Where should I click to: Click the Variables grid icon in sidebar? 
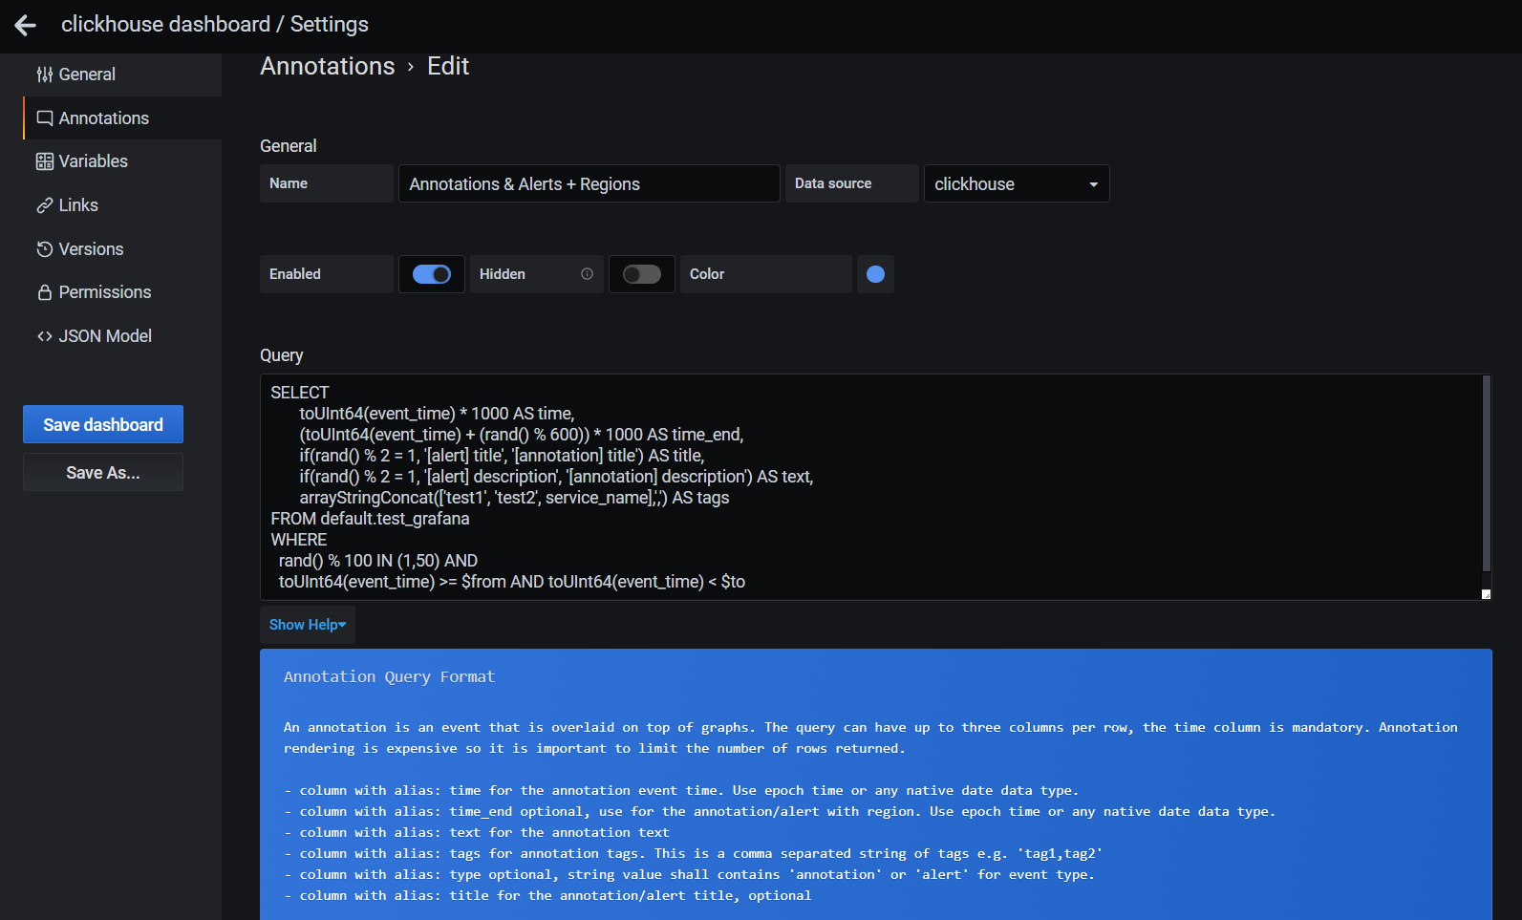pyautogui.click(x=45, y=161)
